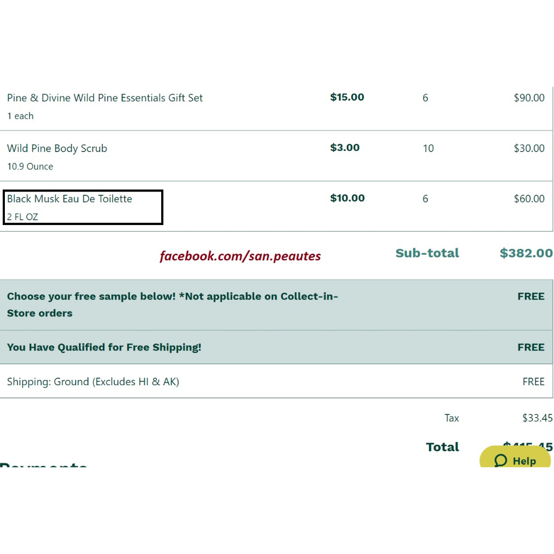Select Shipping: Ground (Excludes HI & AK) row

tap(93, 381)
